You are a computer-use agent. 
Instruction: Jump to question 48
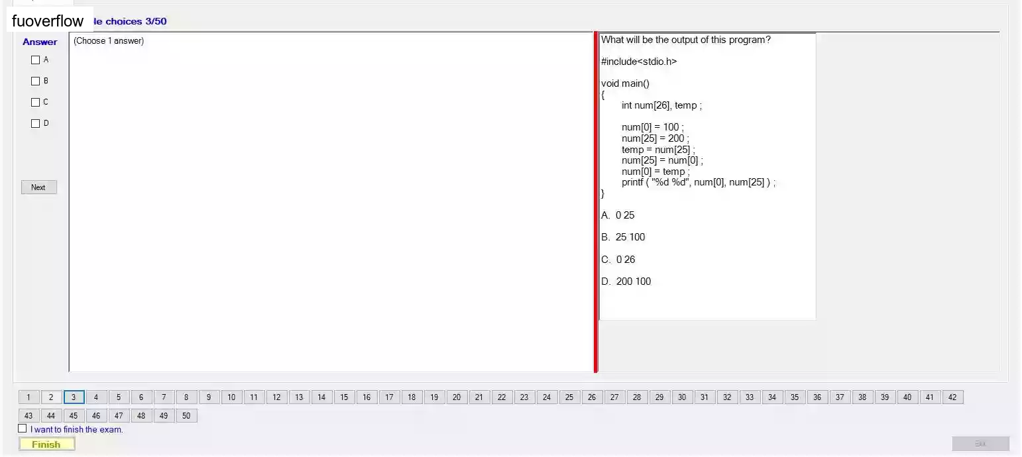[141, 416]
